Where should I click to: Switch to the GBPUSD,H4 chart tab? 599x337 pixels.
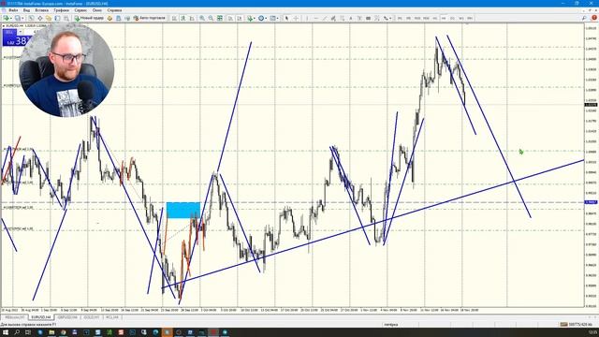[67, 317]
